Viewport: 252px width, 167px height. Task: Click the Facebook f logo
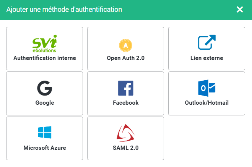(x=126, y=88)
